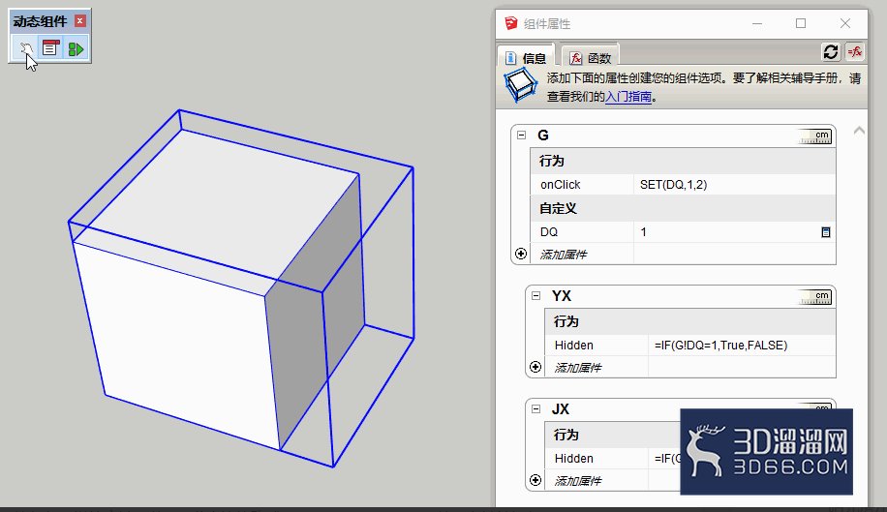The width and height of the screenshot is (887, 512).
Task: Click the JX component name header
Action: click(x=560, y=408)
